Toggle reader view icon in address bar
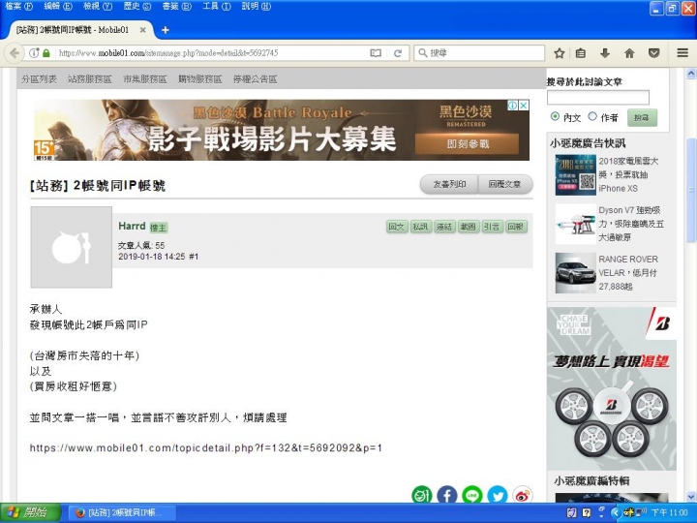Viewport: 697px width, 523px height. coord(376,53)
